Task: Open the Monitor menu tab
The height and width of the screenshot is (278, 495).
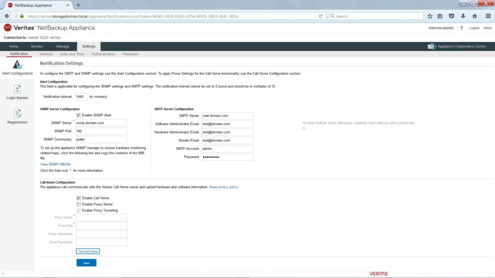Action: point(37,46)
